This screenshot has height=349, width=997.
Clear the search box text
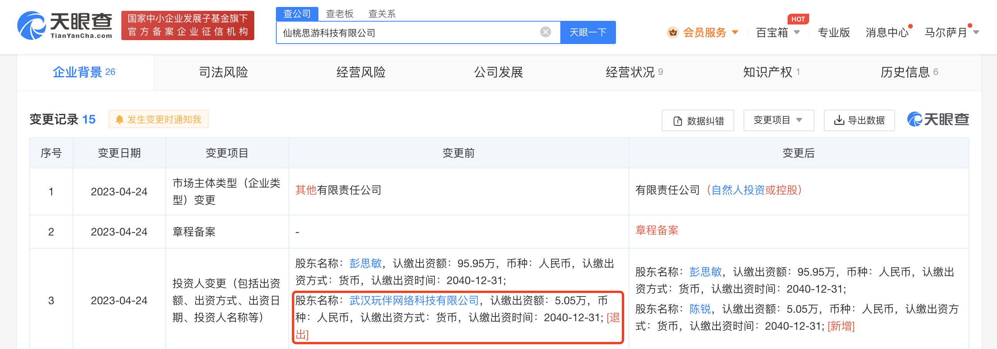pos(545,32)
